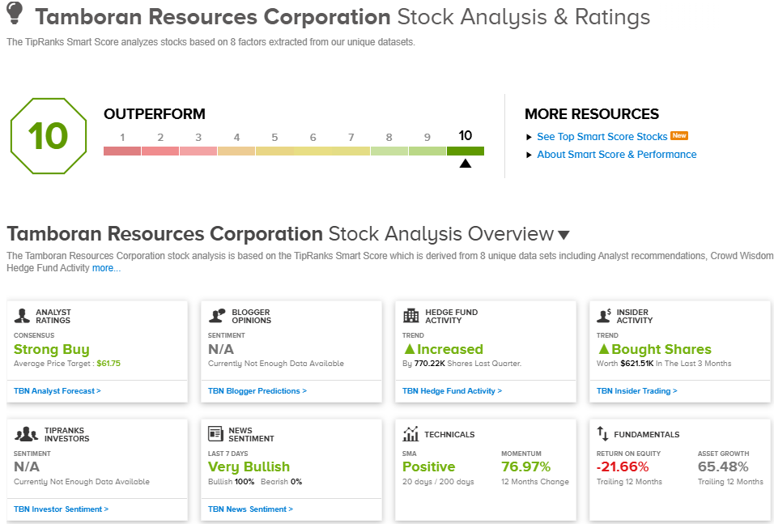
Task: Click the orange-tan score 4 bar segment
Action: 236,151
